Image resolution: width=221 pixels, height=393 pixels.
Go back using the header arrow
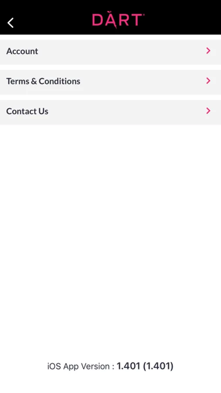click(x=10, y=23)
